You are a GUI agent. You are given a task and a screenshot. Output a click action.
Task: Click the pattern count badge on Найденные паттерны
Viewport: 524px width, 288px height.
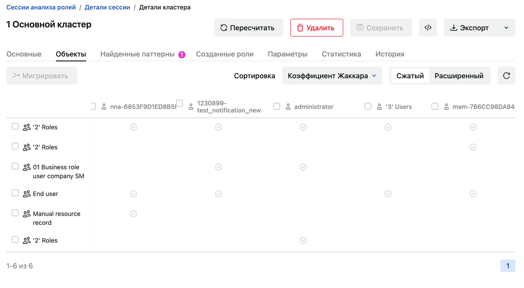tap(182, 55)
